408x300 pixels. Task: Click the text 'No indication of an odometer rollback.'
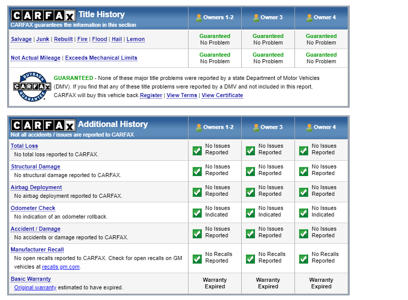(61, 217)
